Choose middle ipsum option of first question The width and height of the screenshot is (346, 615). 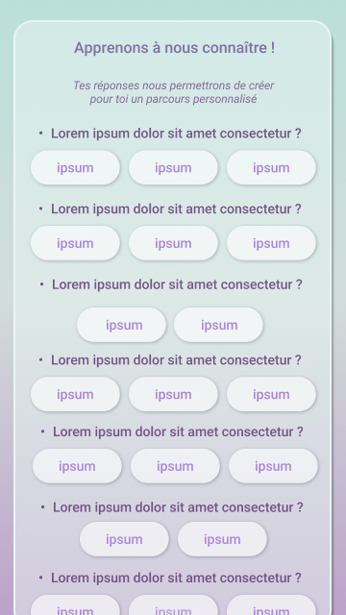[173, 167]
